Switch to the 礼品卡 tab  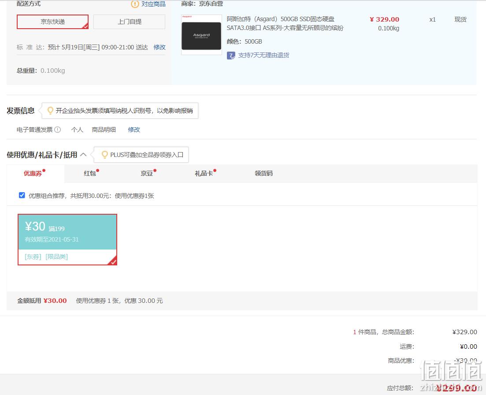pos(204,173)
